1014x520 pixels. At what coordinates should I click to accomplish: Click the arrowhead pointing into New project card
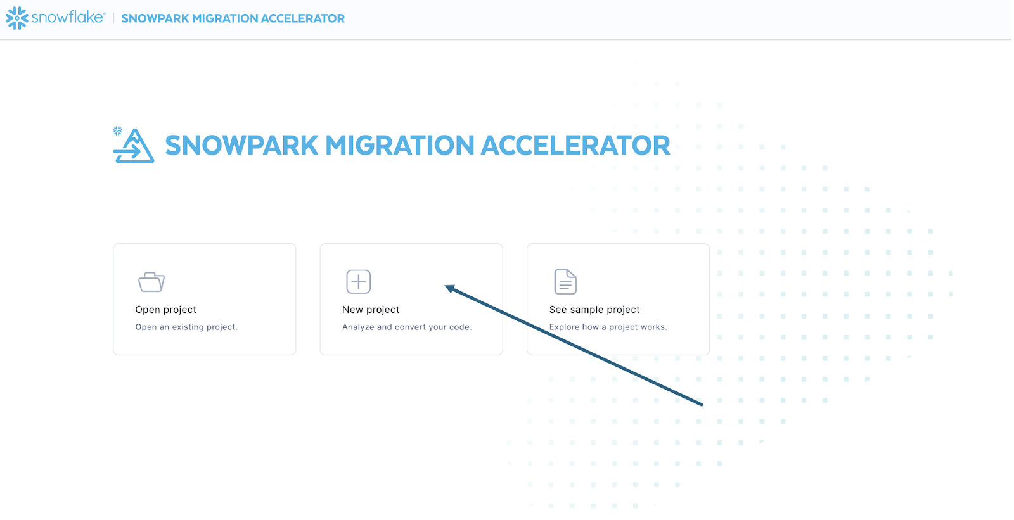tap(449, 288)
